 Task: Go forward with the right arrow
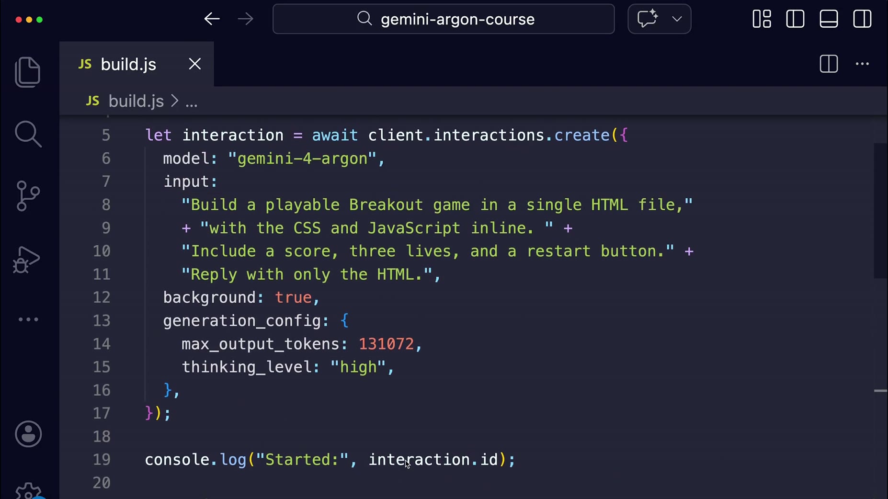(x=245, y=19)
